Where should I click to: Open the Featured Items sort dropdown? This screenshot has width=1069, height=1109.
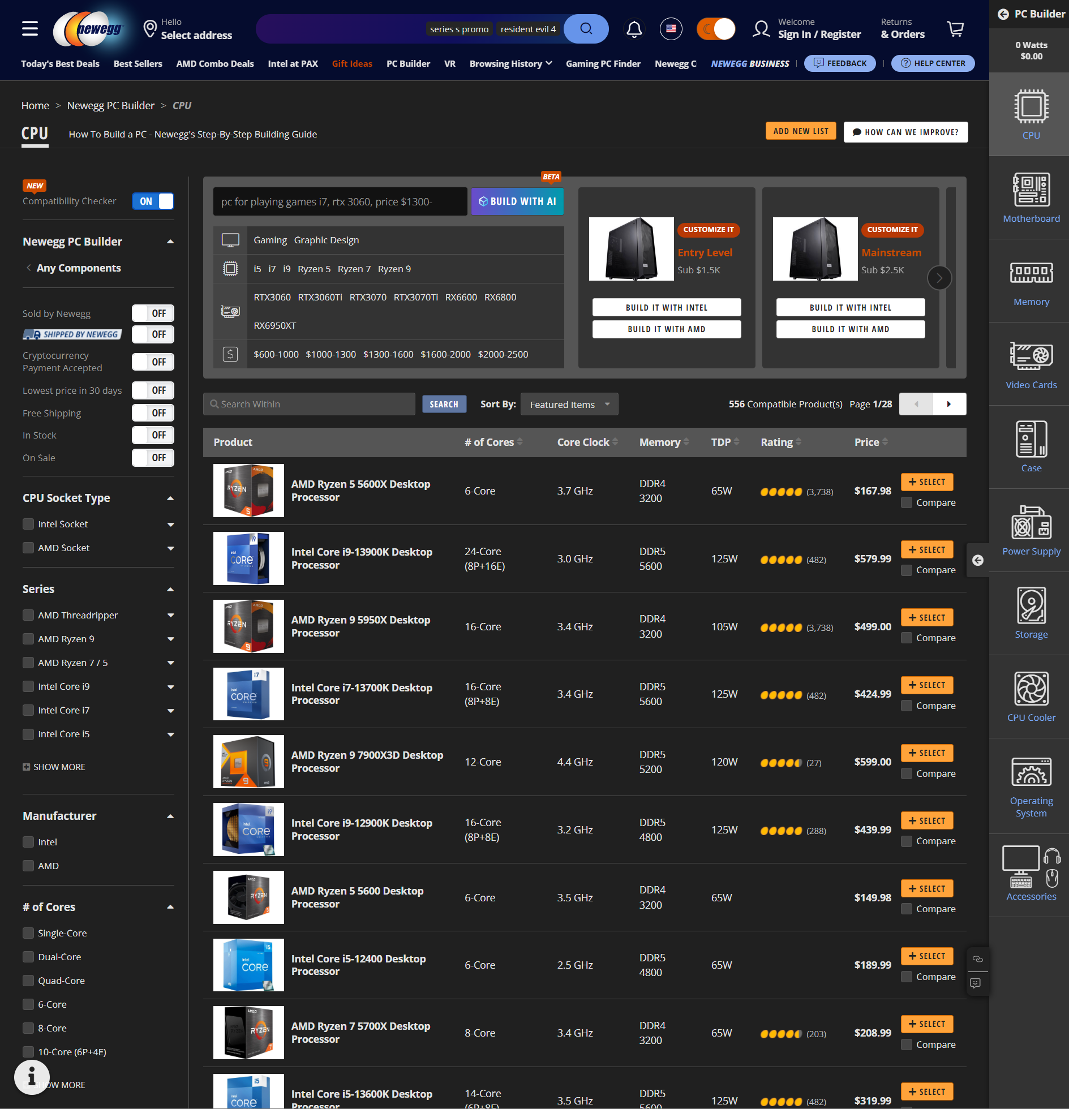(569, 404)
